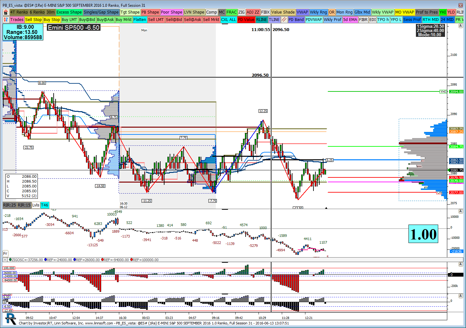Switch the chart to 4T Renko
Screen dimensions: 466x328
pyautogui.click(x=19, y=12)
